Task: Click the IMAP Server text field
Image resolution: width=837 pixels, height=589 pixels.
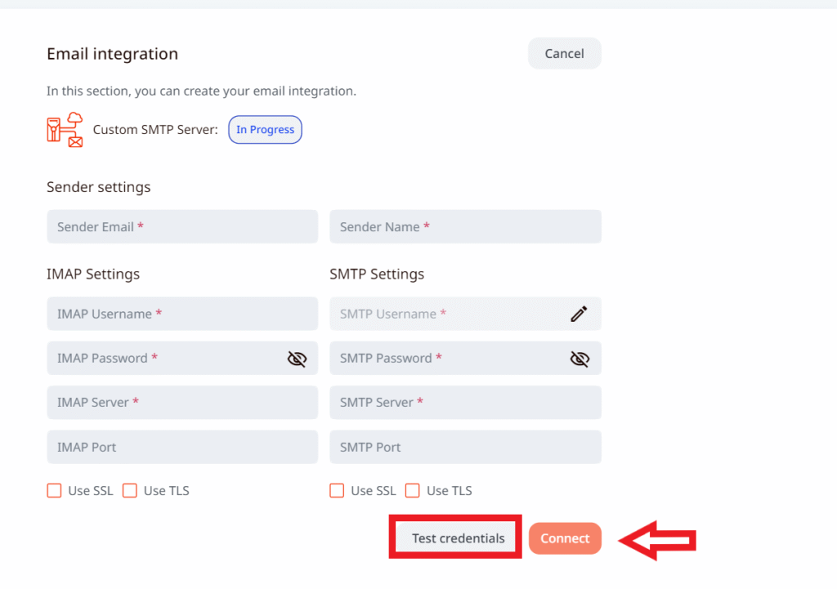Action: point(181,403)
